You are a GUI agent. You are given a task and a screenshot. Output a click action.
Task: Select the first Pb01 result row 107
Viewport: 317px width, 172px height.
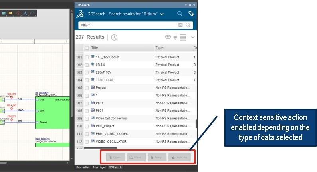pos(135,103)
